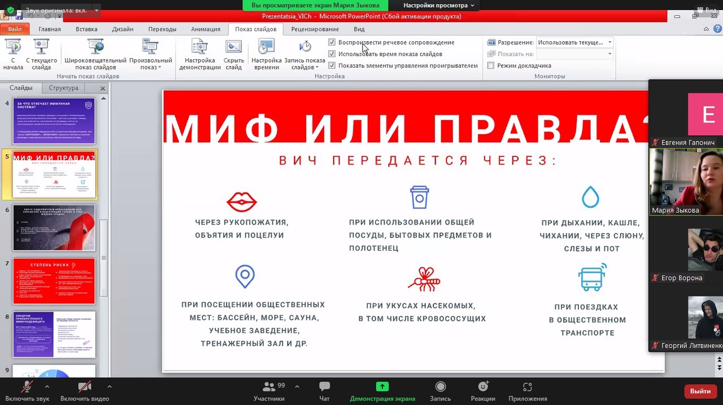Select the Slides pane tab

(x=21, y=88)
